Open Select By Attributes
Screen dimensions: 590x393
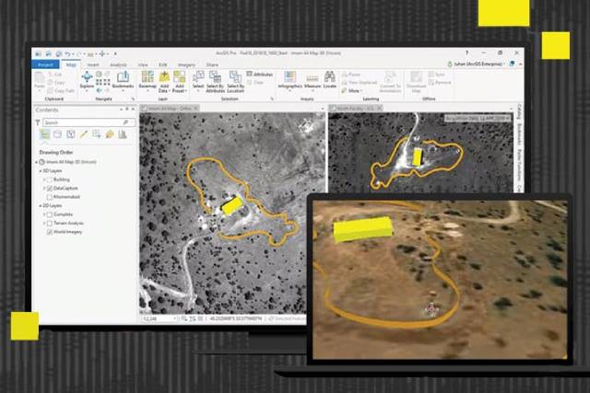[x=215, y=81]
